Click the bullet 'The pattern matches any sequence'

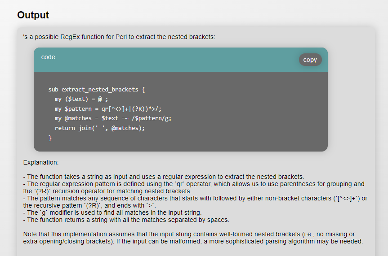[x=195, y=198]
